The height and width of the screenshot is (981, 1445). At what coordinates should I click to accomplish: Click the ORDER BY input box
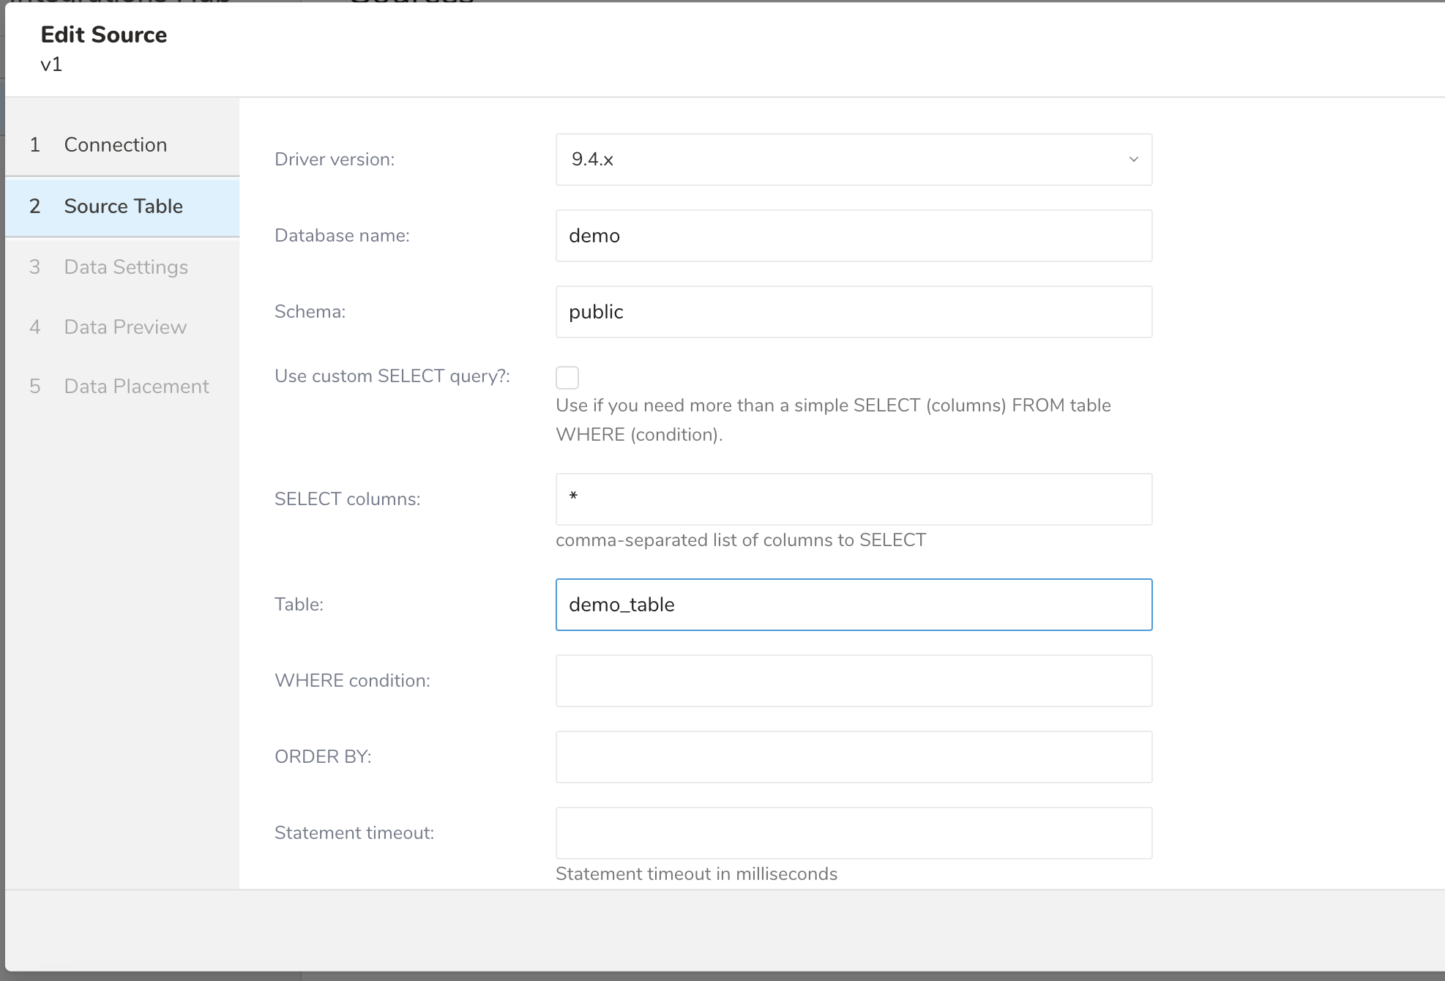click(x=854, y=757)
